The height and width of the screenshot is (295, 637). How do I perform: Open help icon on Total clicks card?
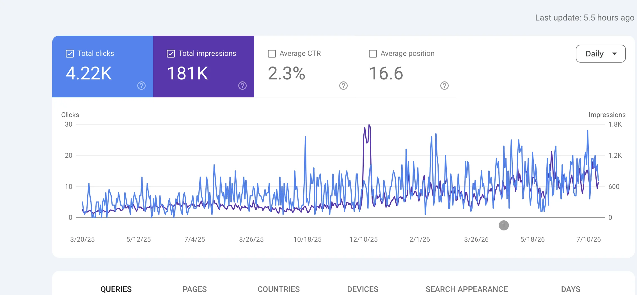tap(141, 86)
